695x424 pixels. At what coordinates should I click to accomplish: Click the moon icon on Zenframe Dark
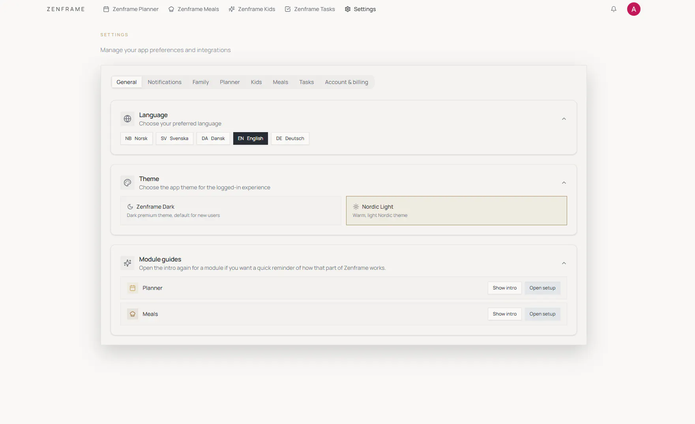(130, 207)
